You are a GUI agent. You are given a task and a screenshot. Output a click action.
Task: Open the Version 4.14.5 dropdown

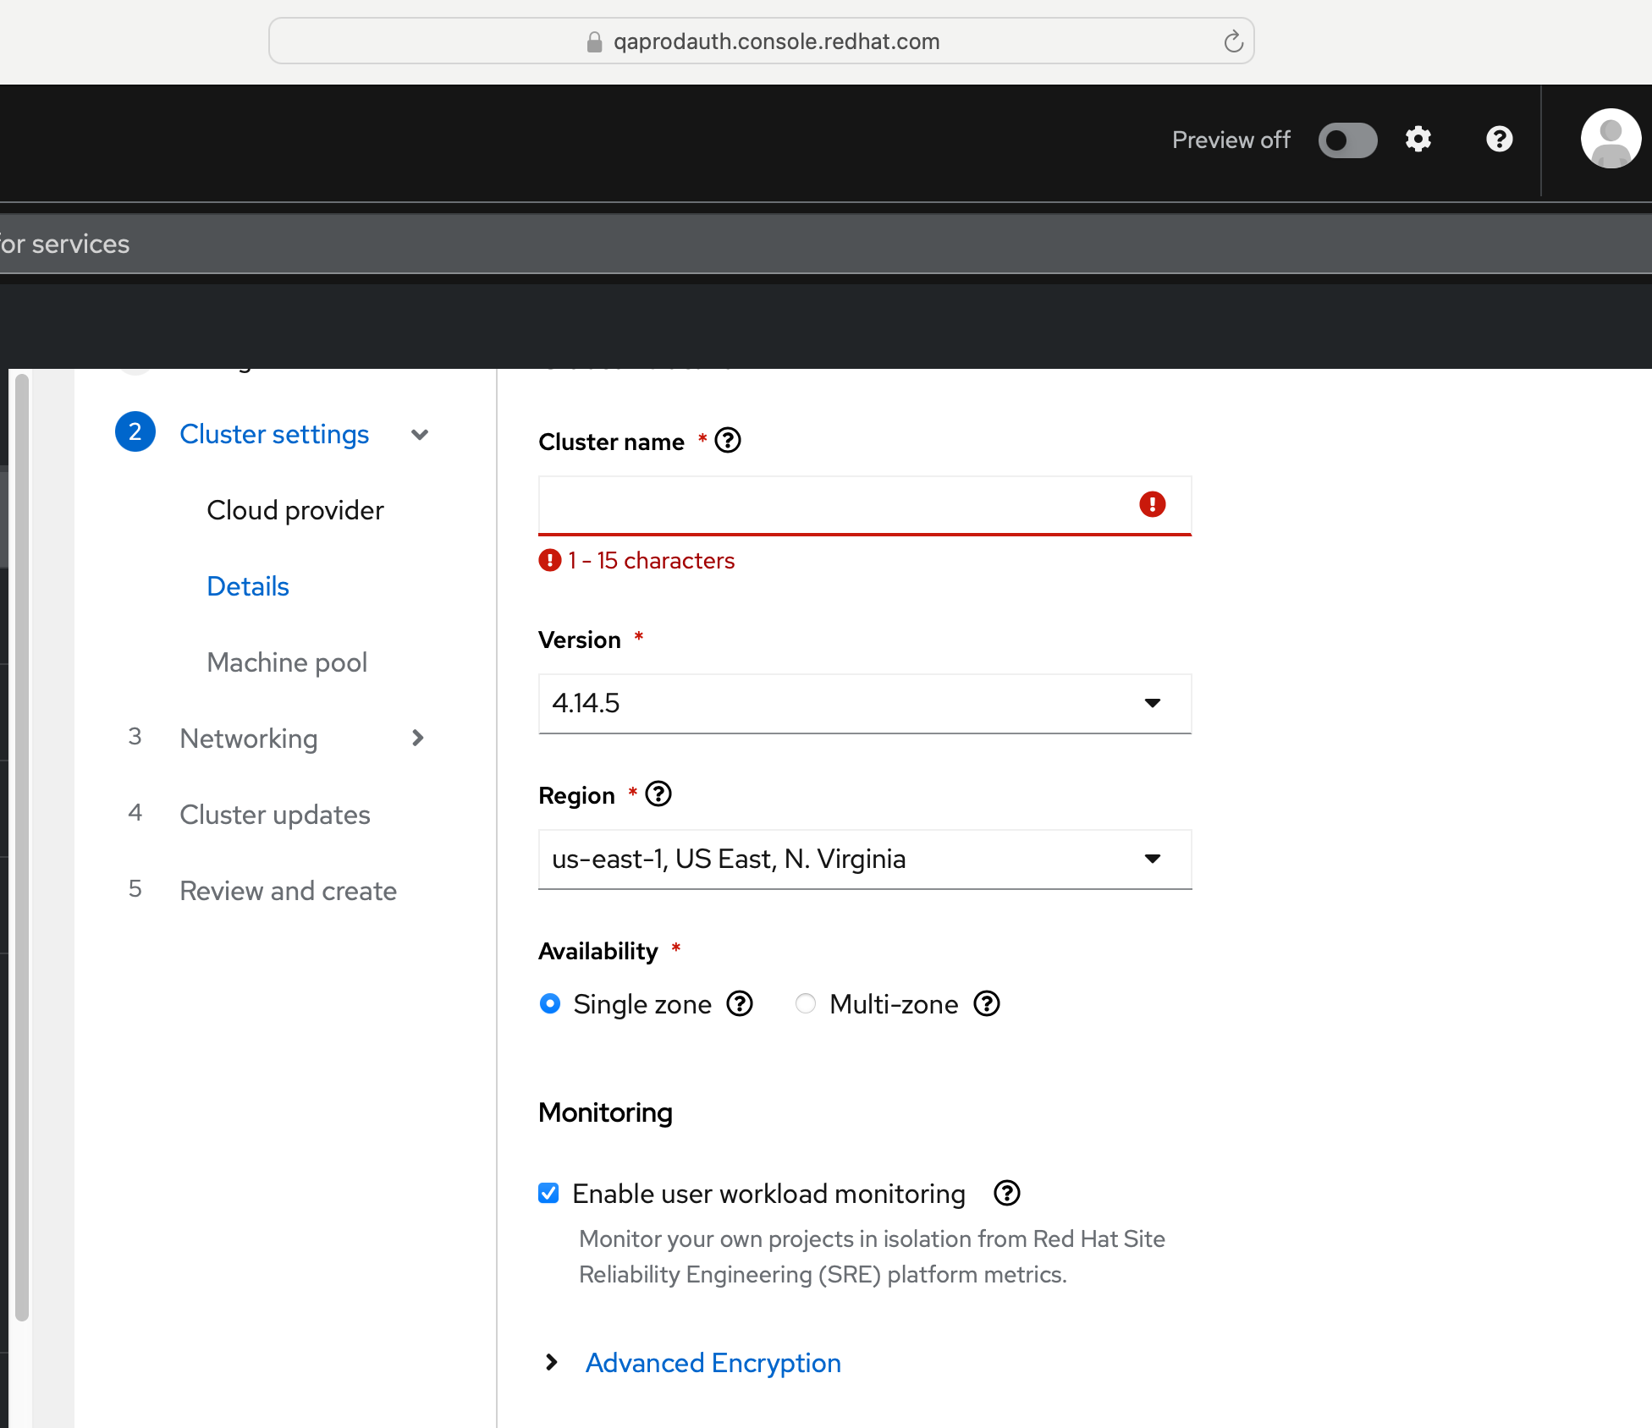pos(864,703)
